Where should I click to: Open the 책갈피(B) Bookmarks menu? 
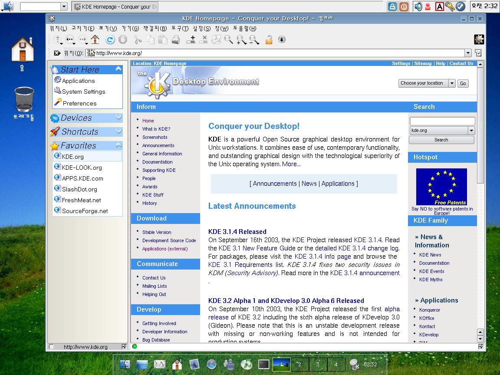(155, 28)
